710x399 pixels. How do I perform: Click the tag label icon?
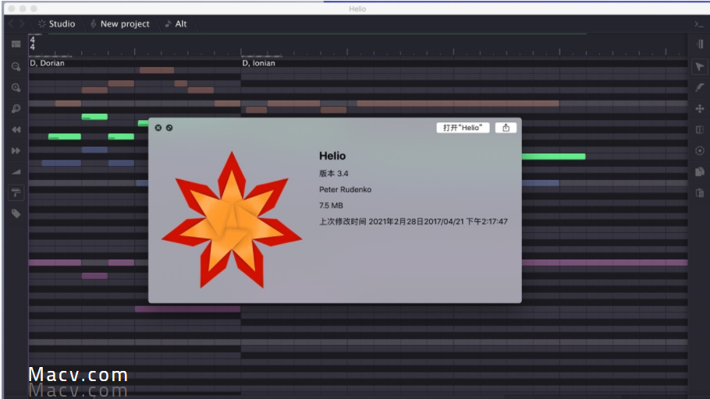point(16,214)
